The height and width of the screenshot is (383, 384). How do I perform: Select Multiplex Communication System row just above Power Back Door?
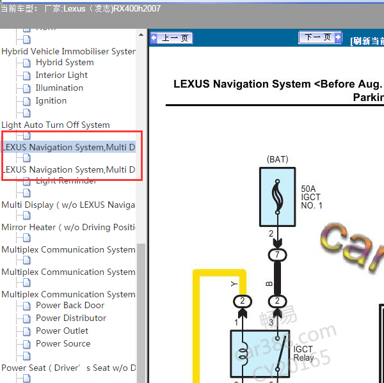(x=68, y=294)
